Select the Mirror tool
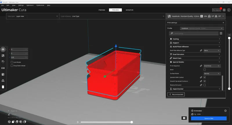The width and height of the screenshot is (232, 125). point(3,68)
